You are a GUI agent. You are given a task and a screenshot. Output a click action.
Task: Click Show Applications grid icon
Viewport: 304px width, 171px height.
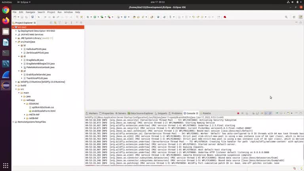[6, 165]
